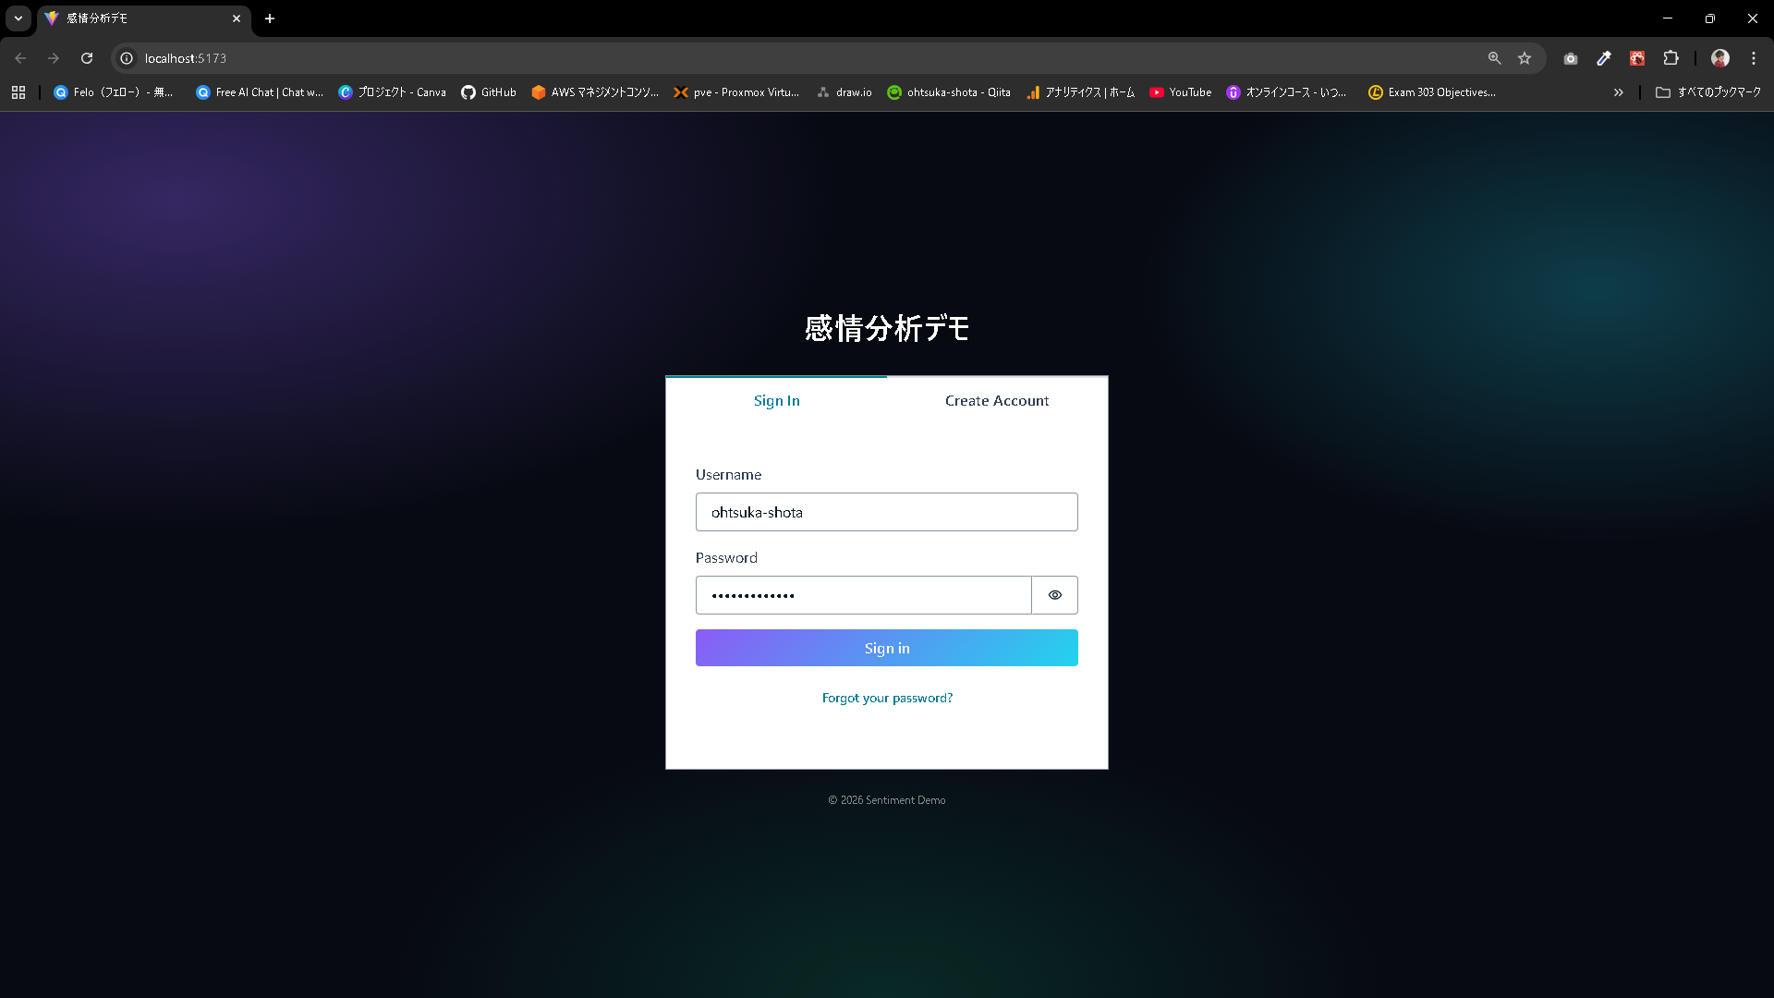
Task: Open the apps grid in bookmarks bar
Action: [x=18, y=92]
